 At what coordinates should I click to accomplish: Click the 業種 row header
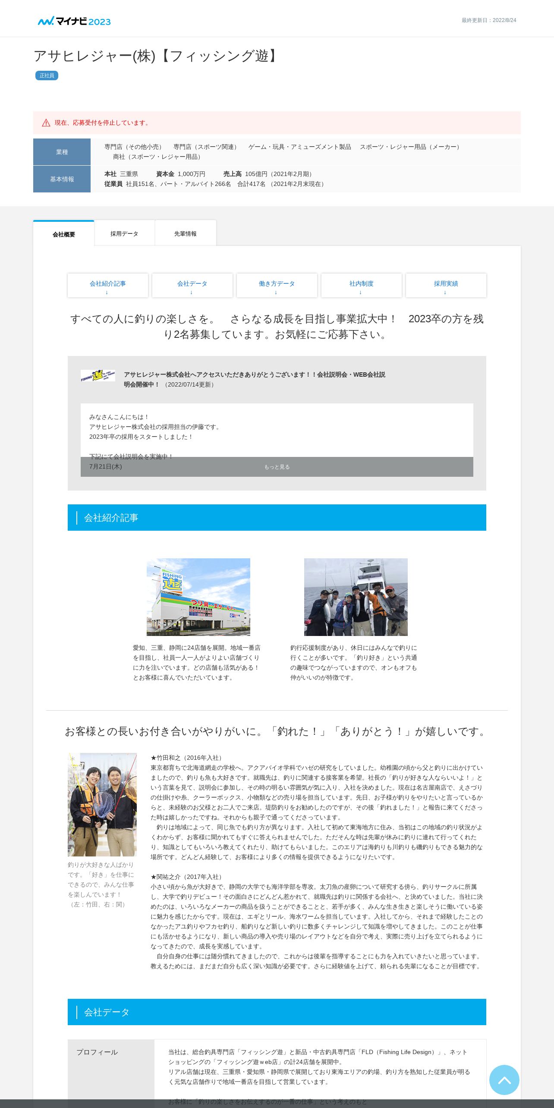tap(62, 152)
